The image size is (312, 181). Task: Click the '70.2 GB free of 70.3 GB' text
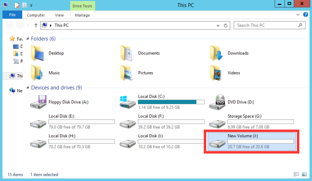tap(69, 146)
